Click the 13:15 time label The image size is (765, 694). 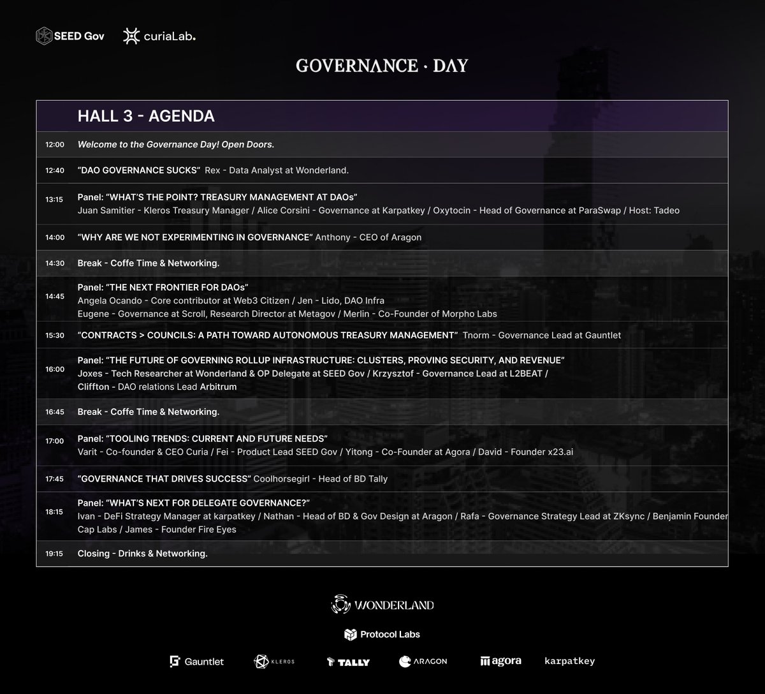coord(55,199)
